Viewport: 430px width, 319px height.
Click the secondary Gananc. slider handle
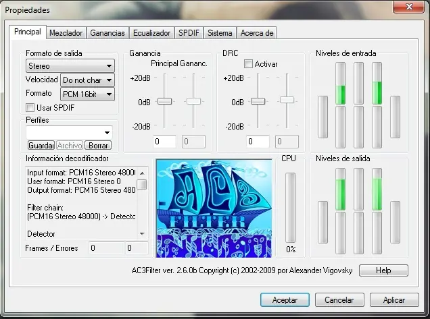click(x=193, y=101)
